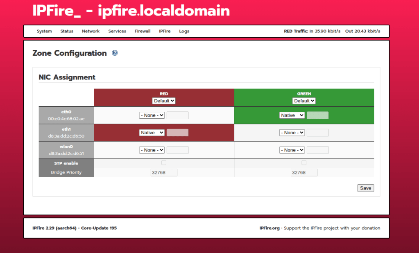Viewport: 419px width, 253px height.
Task: Click the RED zone Bridge Priority field
Action: 164,172
